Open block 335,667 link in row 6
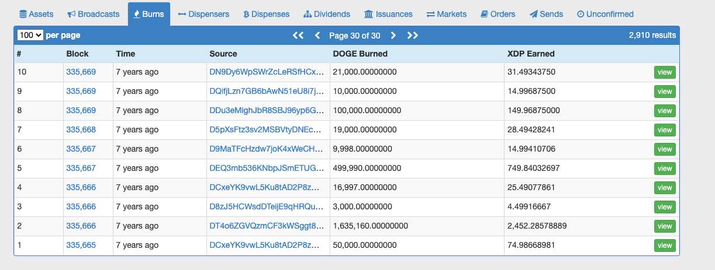 [x=81, y=149]
